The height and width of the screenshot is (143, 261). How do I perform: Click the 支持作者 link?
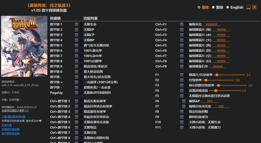(7, 125)
